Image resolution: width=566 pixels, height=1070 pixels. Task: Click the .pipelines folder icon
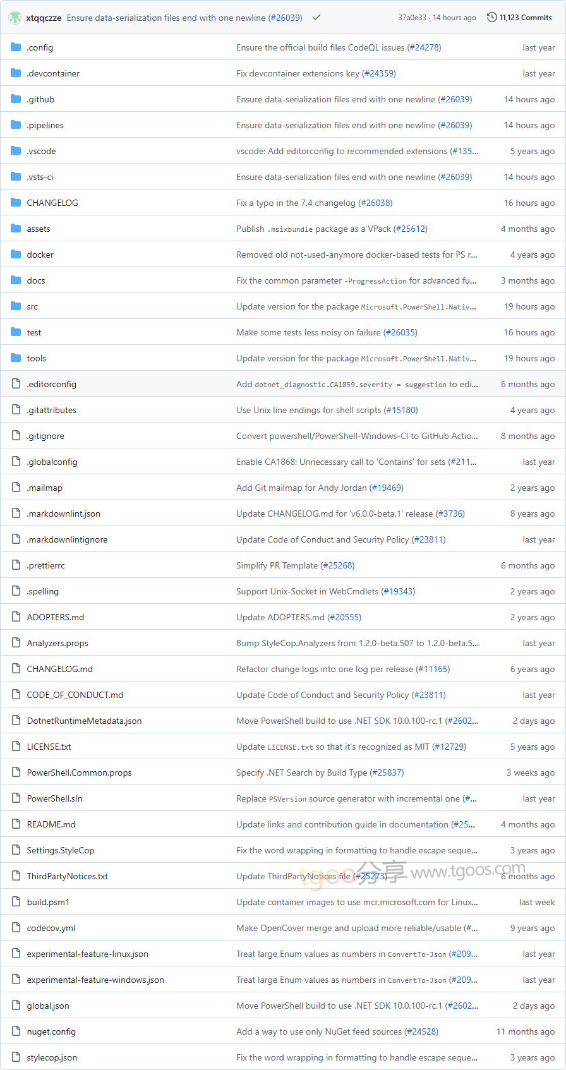tap(16, 125)
